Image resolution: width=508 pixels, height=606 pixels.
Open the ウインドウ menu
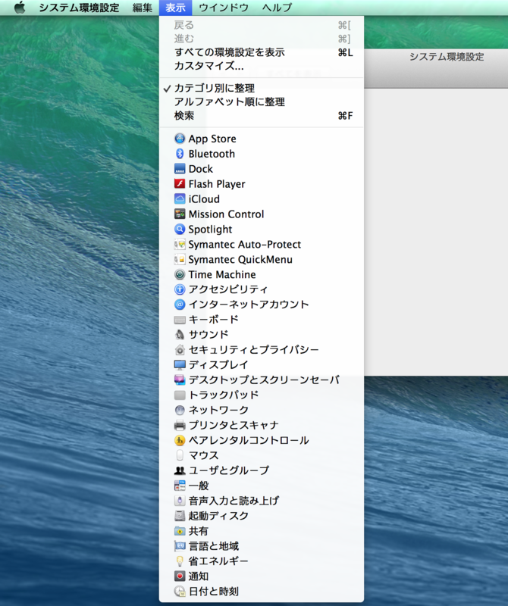tap(223, 8)
